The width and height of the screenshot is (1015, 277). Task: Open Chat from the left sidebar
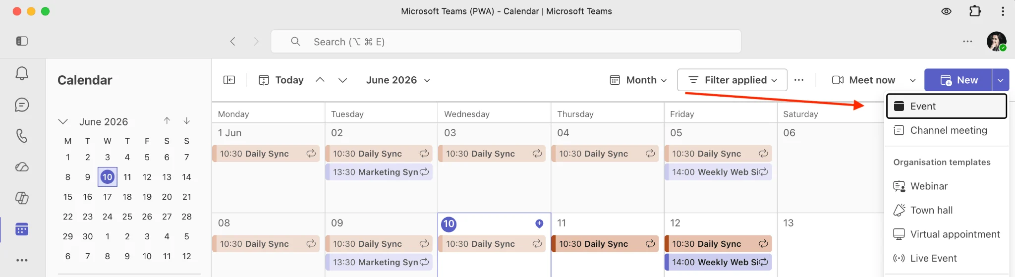pyautogui.click(x=22, y=105)
